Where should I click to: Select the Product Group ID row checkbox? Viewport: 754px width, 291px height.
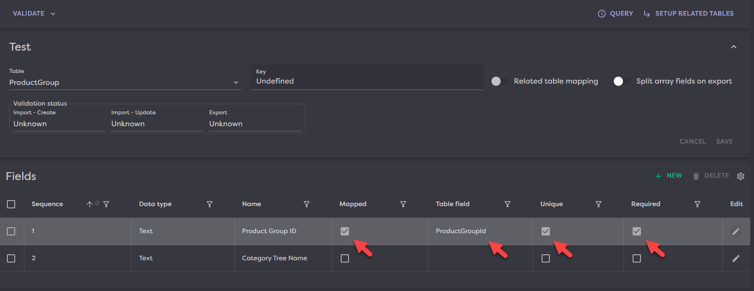11,231
